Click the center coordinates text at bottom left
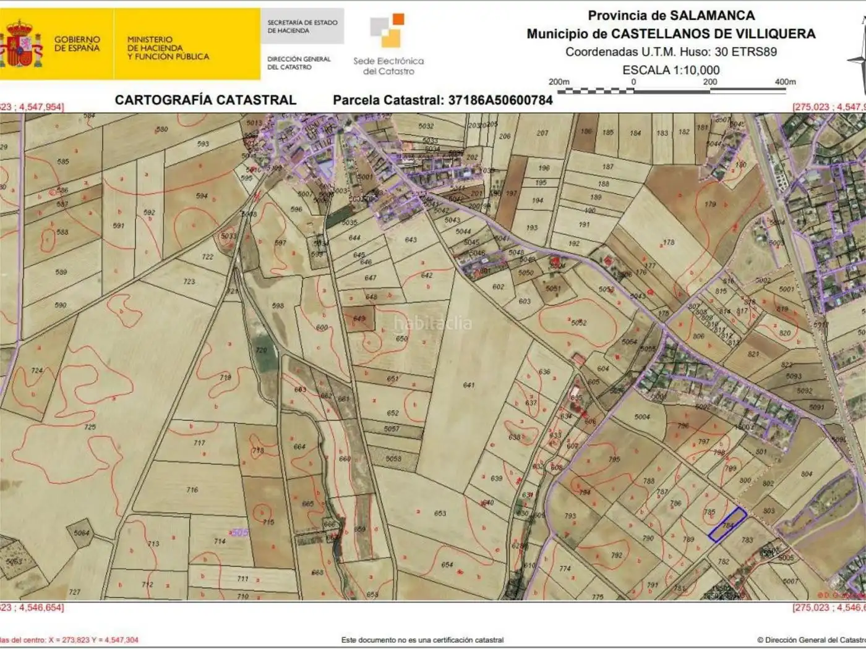Viewport: 866px width, 649px height. 69,640
